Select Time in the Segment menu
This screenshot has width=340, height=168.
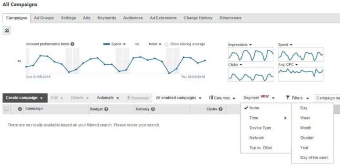(266, 118)
